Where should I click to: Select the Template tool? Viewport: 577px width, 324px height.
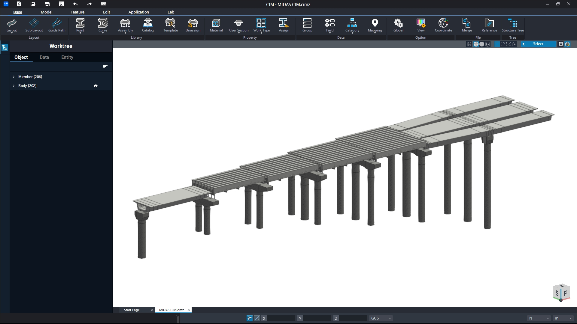coord(170,25)
